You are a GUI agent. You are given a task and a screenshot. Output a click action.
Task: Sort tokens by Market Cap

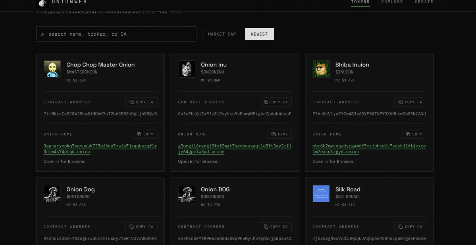click(x=222, y=34)
